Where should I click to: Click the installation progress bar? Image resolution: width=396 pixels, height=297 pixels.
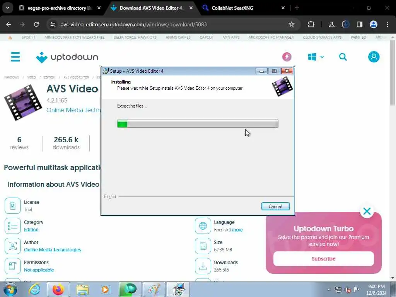(198, 124)
